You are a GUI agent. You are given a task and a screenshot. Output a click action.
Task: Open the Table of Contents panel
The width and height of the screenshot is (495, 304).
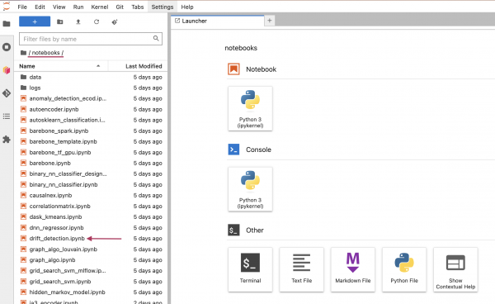[7, 116]
